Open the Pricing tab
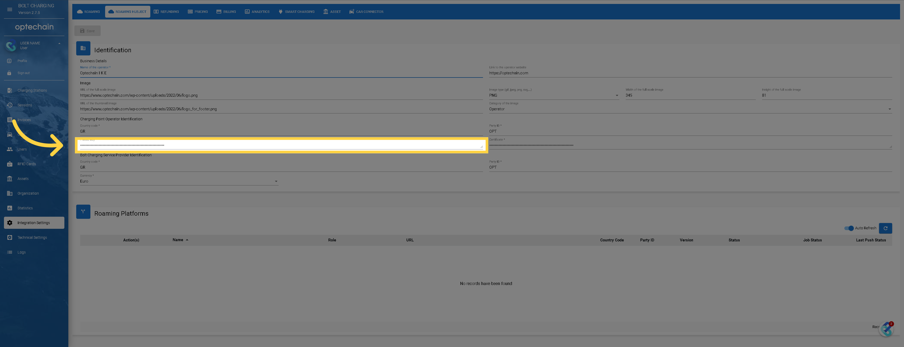 [198, 12]
